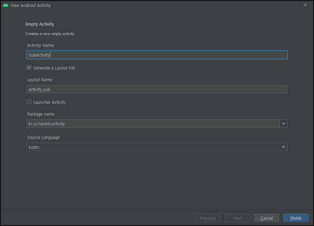
Task: Click the Layout Name field with activity_sub
Action: (157, 89)
